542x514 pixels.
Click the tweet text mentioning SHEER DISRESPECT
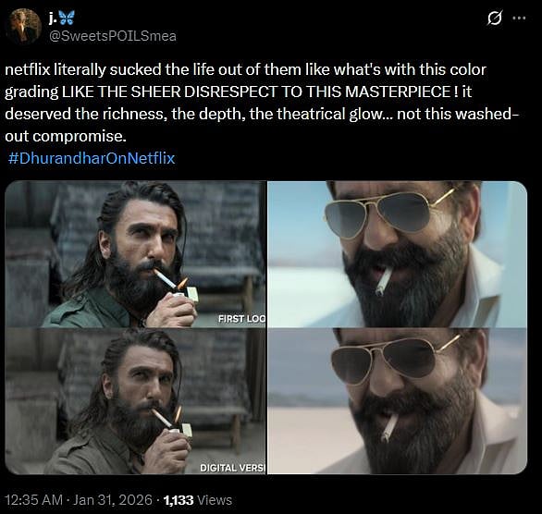pos(262,103)
